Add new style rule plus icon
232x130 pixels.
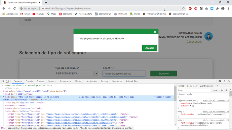coord(226,90)
